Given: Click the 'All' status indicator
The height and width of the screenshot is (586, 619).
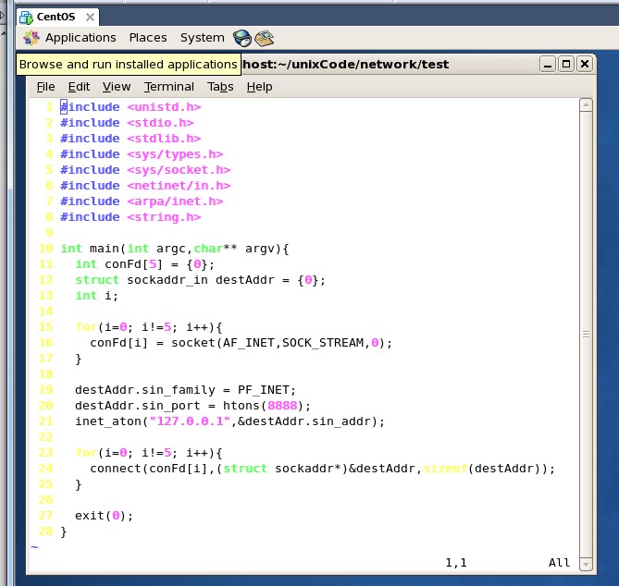Looking at the screenshot, I should (560, 563).
